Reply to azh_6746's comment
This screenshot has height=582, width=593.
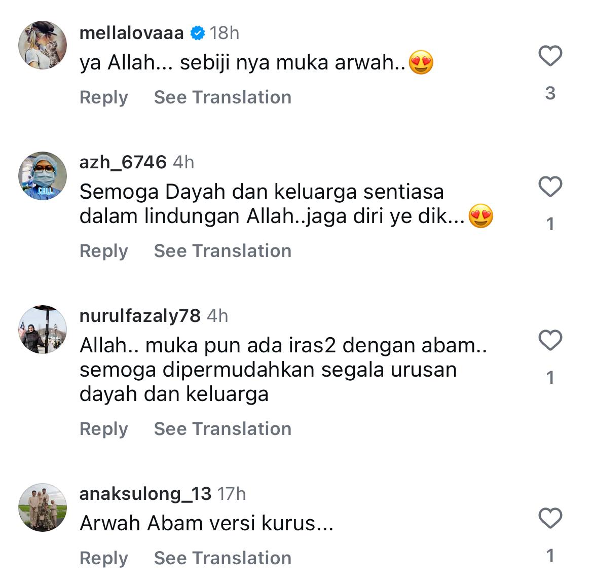click(103, 251)
